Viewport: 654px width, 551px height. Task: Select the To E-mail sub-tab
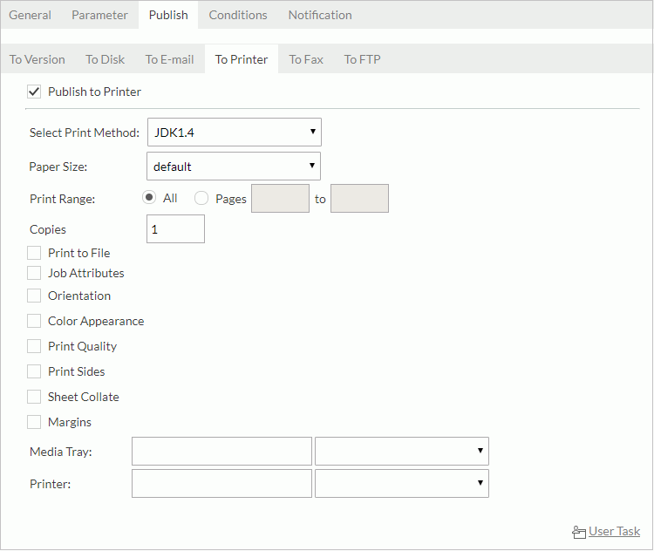169,59
